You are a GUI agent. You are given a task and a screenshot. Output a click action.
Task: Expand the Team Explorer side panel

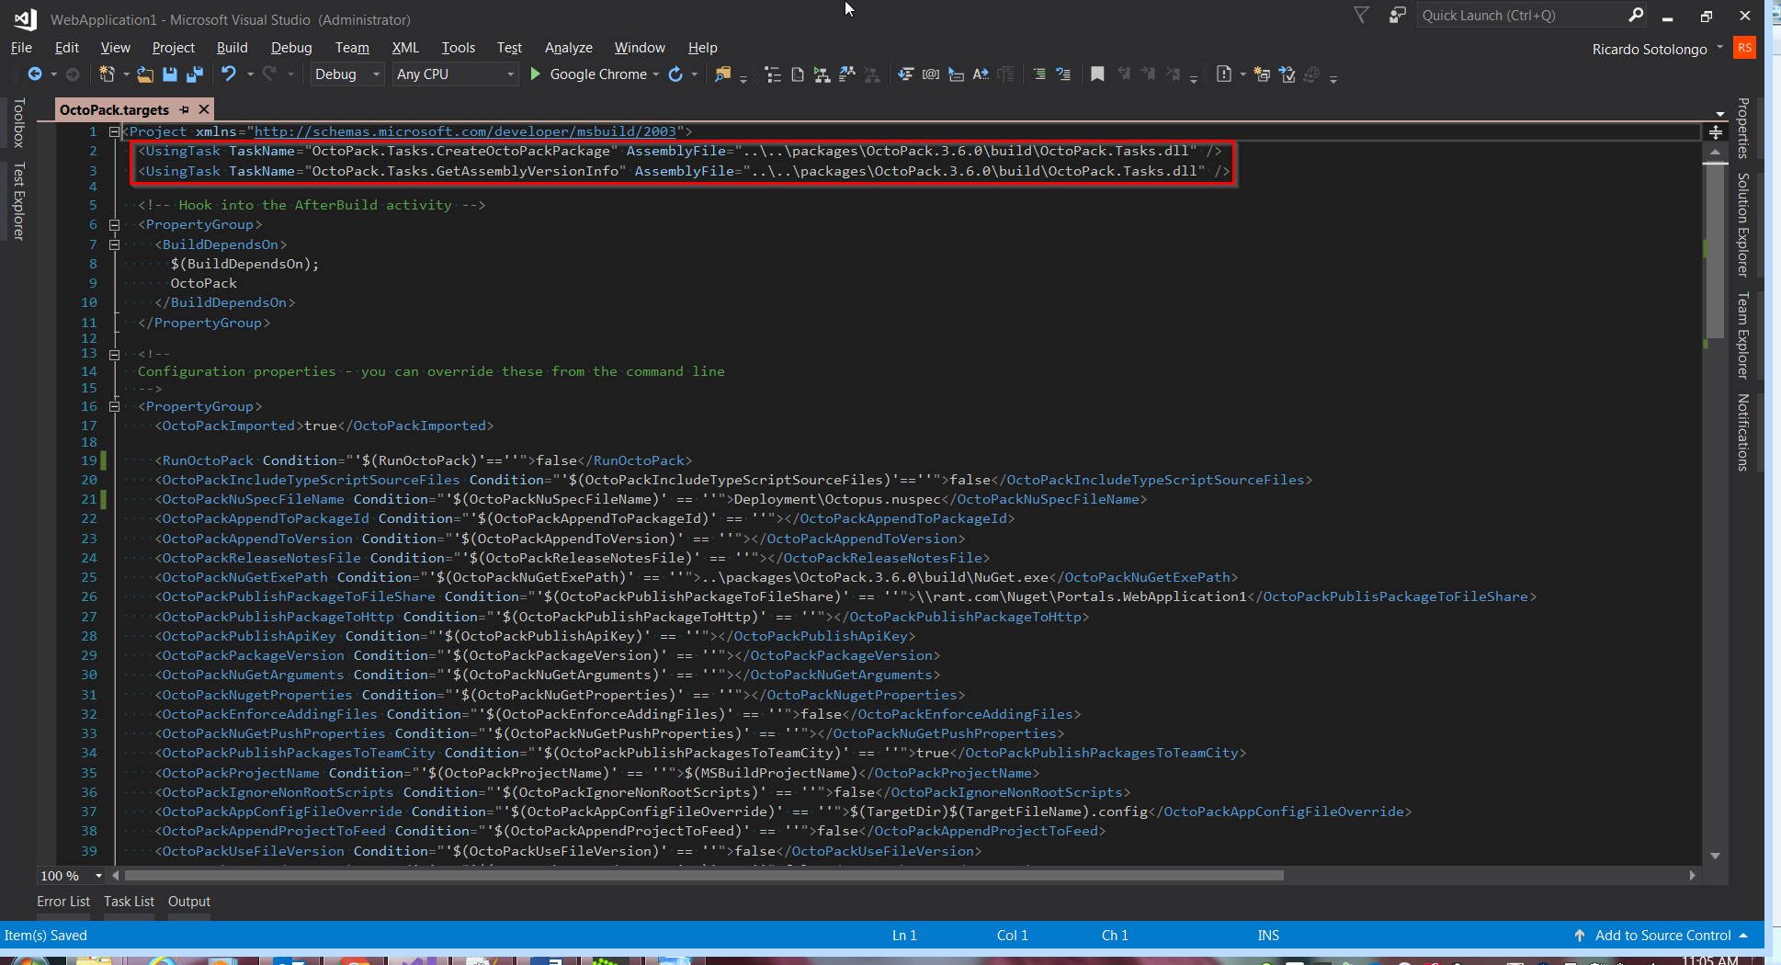point(1742,335)
